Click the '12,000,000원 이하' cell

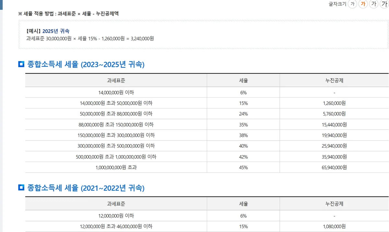(x=116, y=216)
